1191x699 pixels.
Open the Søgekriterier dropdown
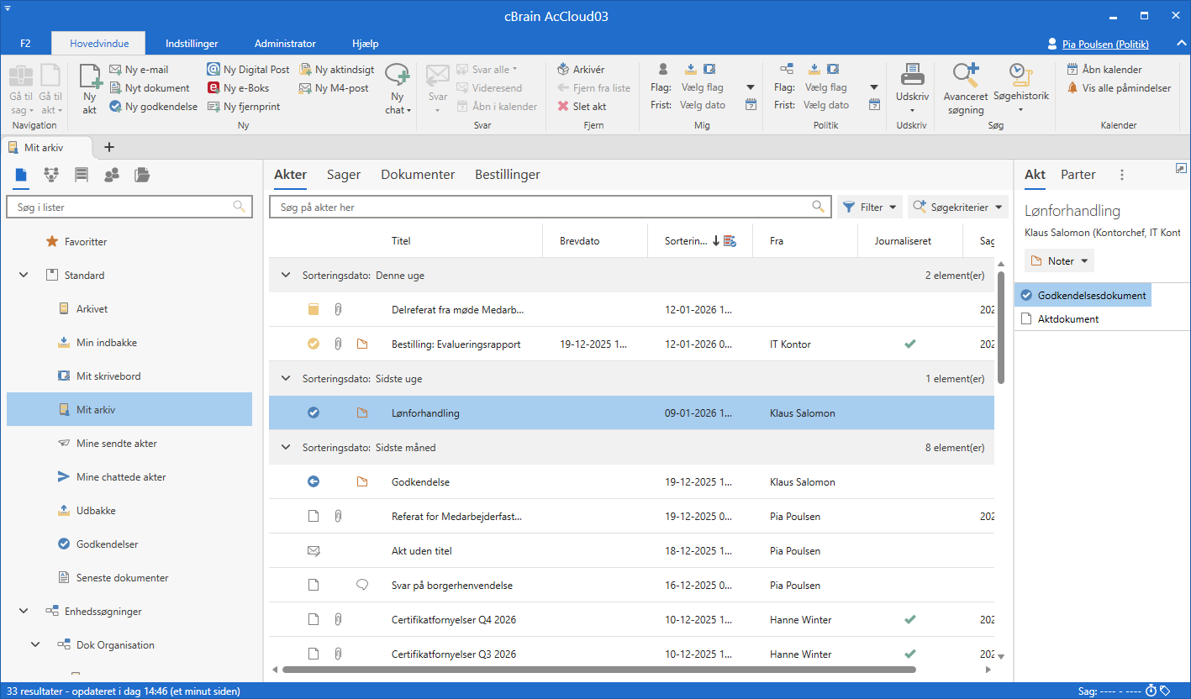[958, 207]
